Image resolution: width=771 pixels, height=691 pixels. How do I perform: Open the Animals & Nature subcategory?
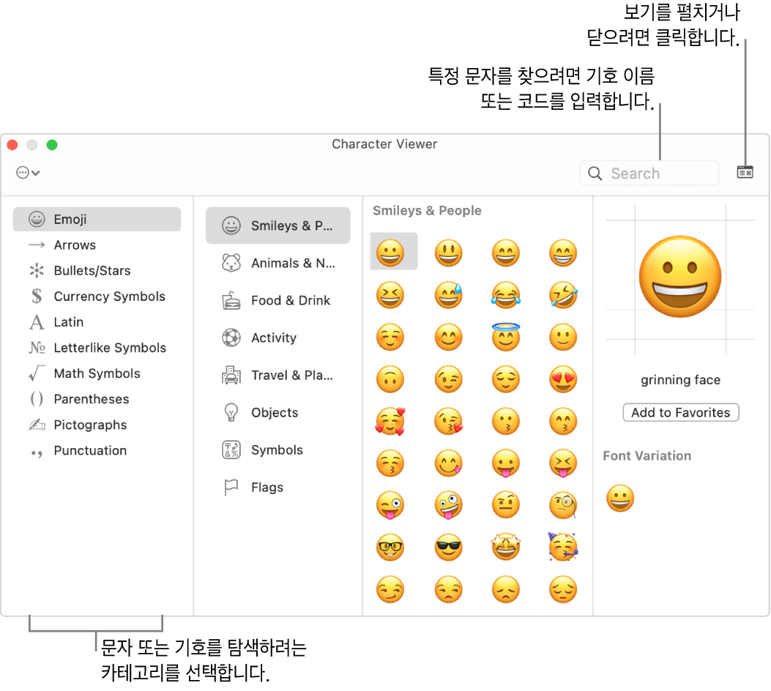278,263
